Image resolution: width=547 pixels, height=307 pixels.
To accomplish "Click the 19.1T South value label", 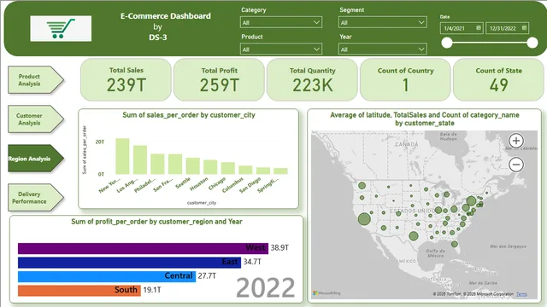I will [152, 290].
